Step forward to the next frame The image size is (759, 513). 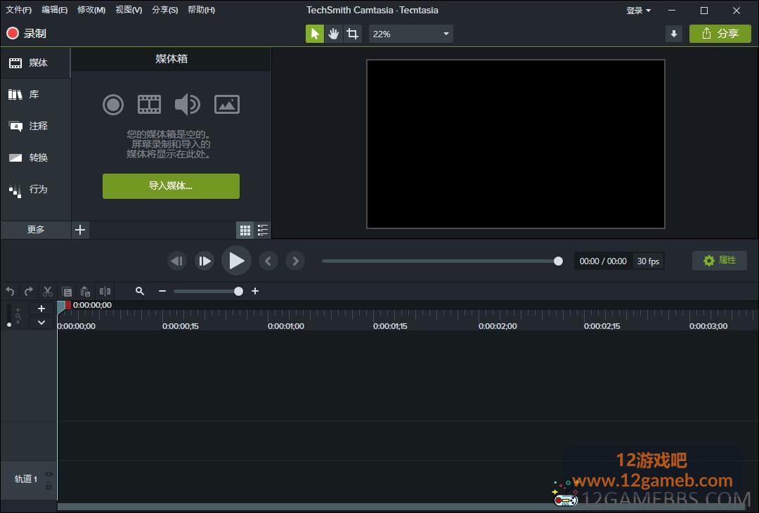click(205, 261)
